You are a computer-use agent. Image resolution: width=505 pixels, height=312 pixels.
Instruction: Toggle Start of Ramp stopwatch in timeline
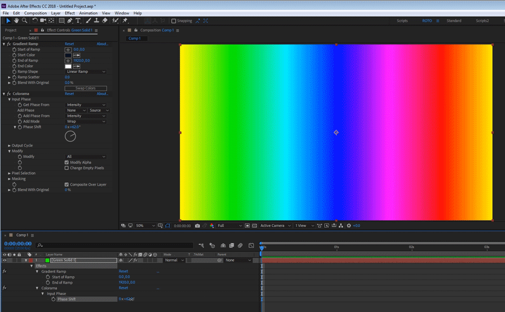[x=48, y=277]
